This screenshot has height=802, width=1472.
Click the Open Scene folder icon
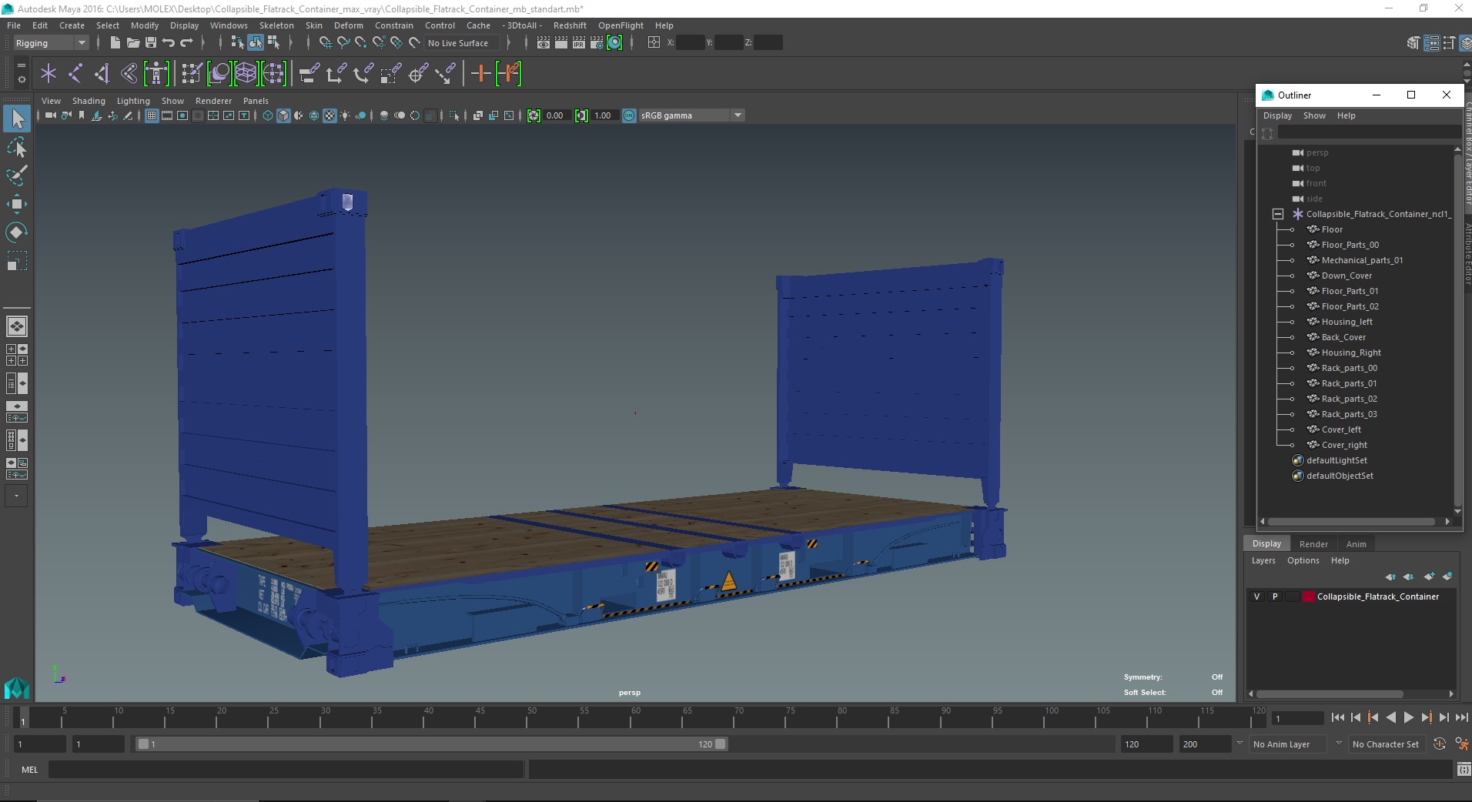coord(133,43)
